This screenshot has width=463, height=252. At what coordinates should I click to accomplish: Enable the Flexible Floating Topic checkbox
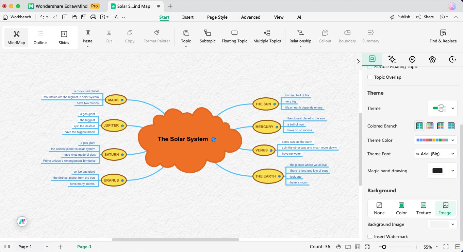click(x=370, y=67)
